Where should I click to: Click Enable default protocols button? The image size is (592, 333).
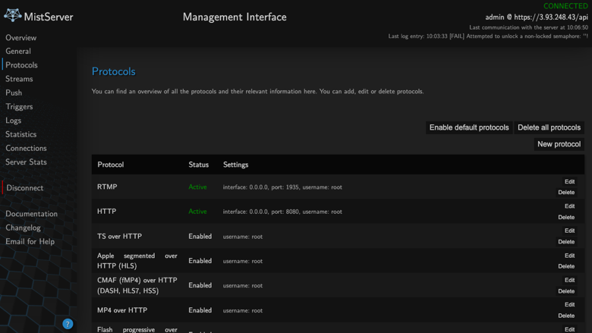coord(469,127)
